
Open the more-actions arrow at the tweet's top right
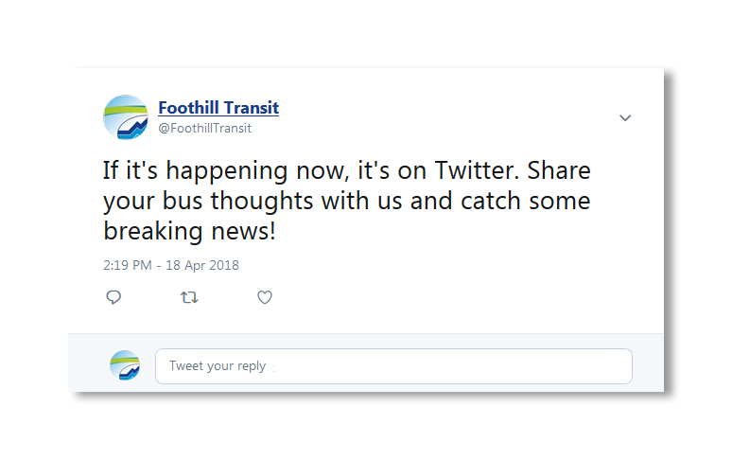[625, 118]
